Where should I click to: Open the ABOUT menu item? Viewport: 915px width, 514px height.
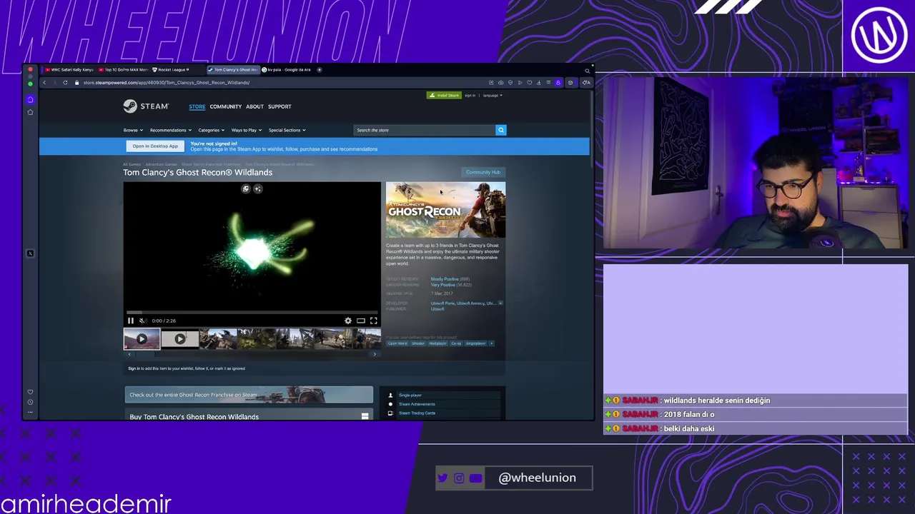click(x=254, y=106)
